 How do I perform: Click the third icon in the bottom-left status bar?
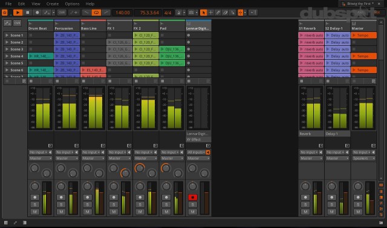pos(24,223)
